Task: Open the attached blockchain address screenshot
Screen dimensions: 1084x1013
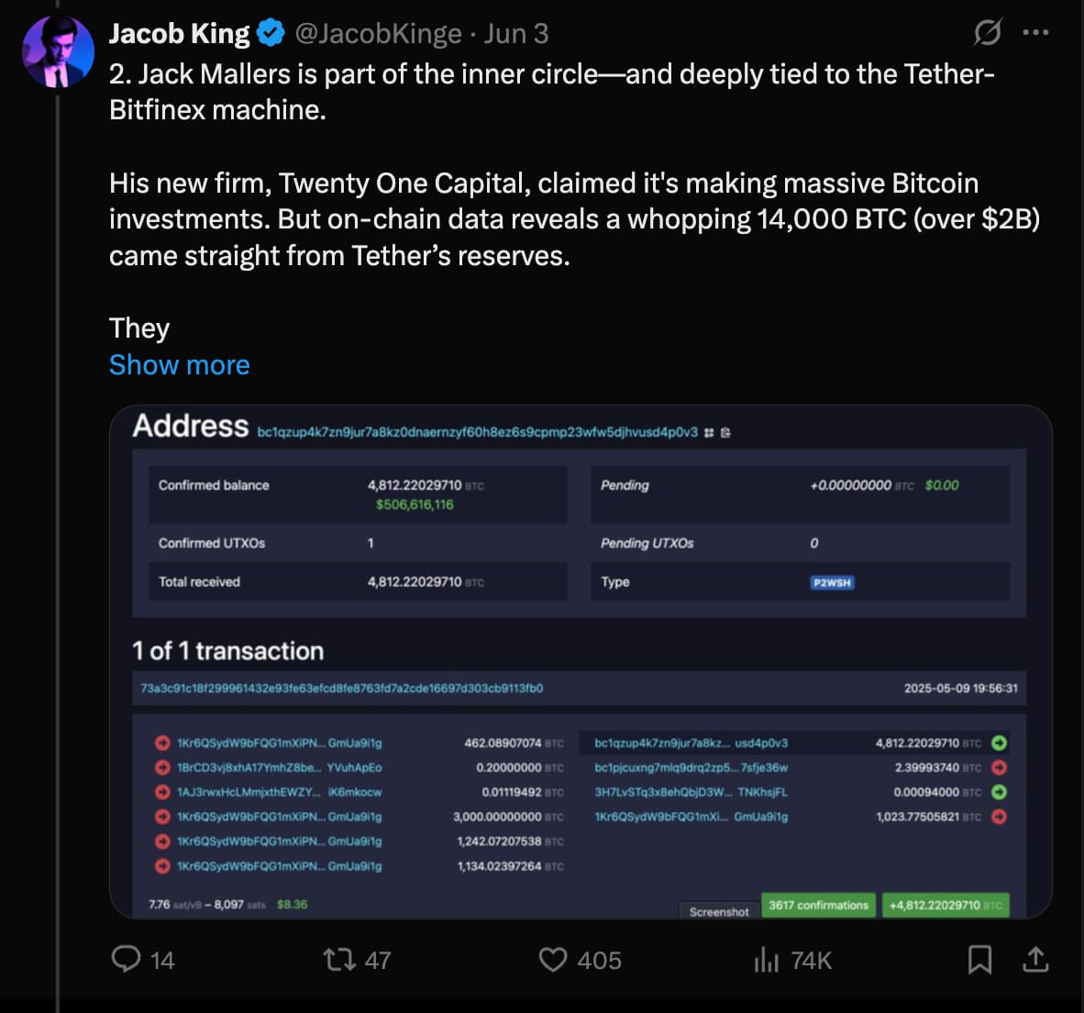Action: pos(580,661)
